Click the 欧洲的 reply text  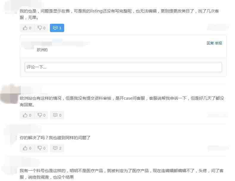[42, 50]
